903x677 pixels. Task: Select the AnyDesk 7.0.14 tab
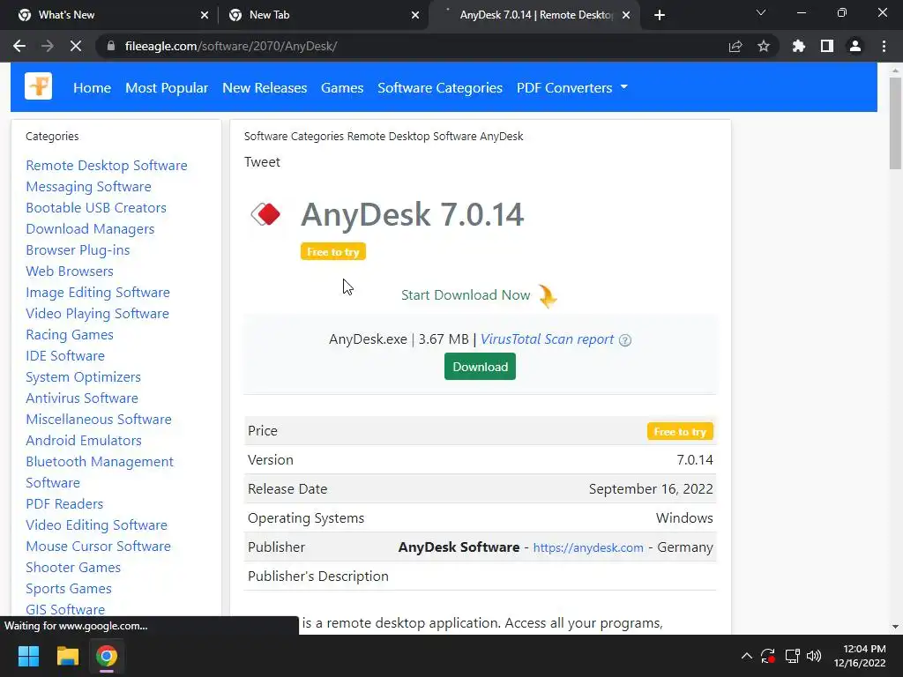pyautogui.click(x=533, y=15)
